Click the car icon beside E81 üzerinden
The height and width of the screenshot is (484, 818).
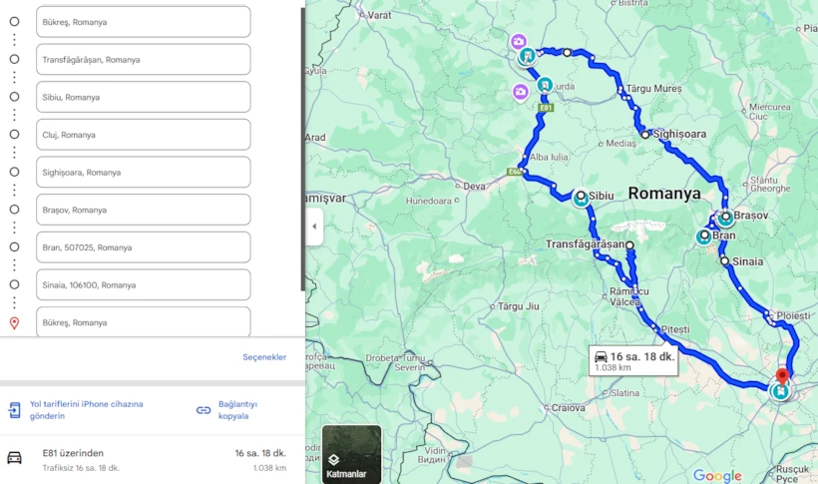(x=15, y=458)
